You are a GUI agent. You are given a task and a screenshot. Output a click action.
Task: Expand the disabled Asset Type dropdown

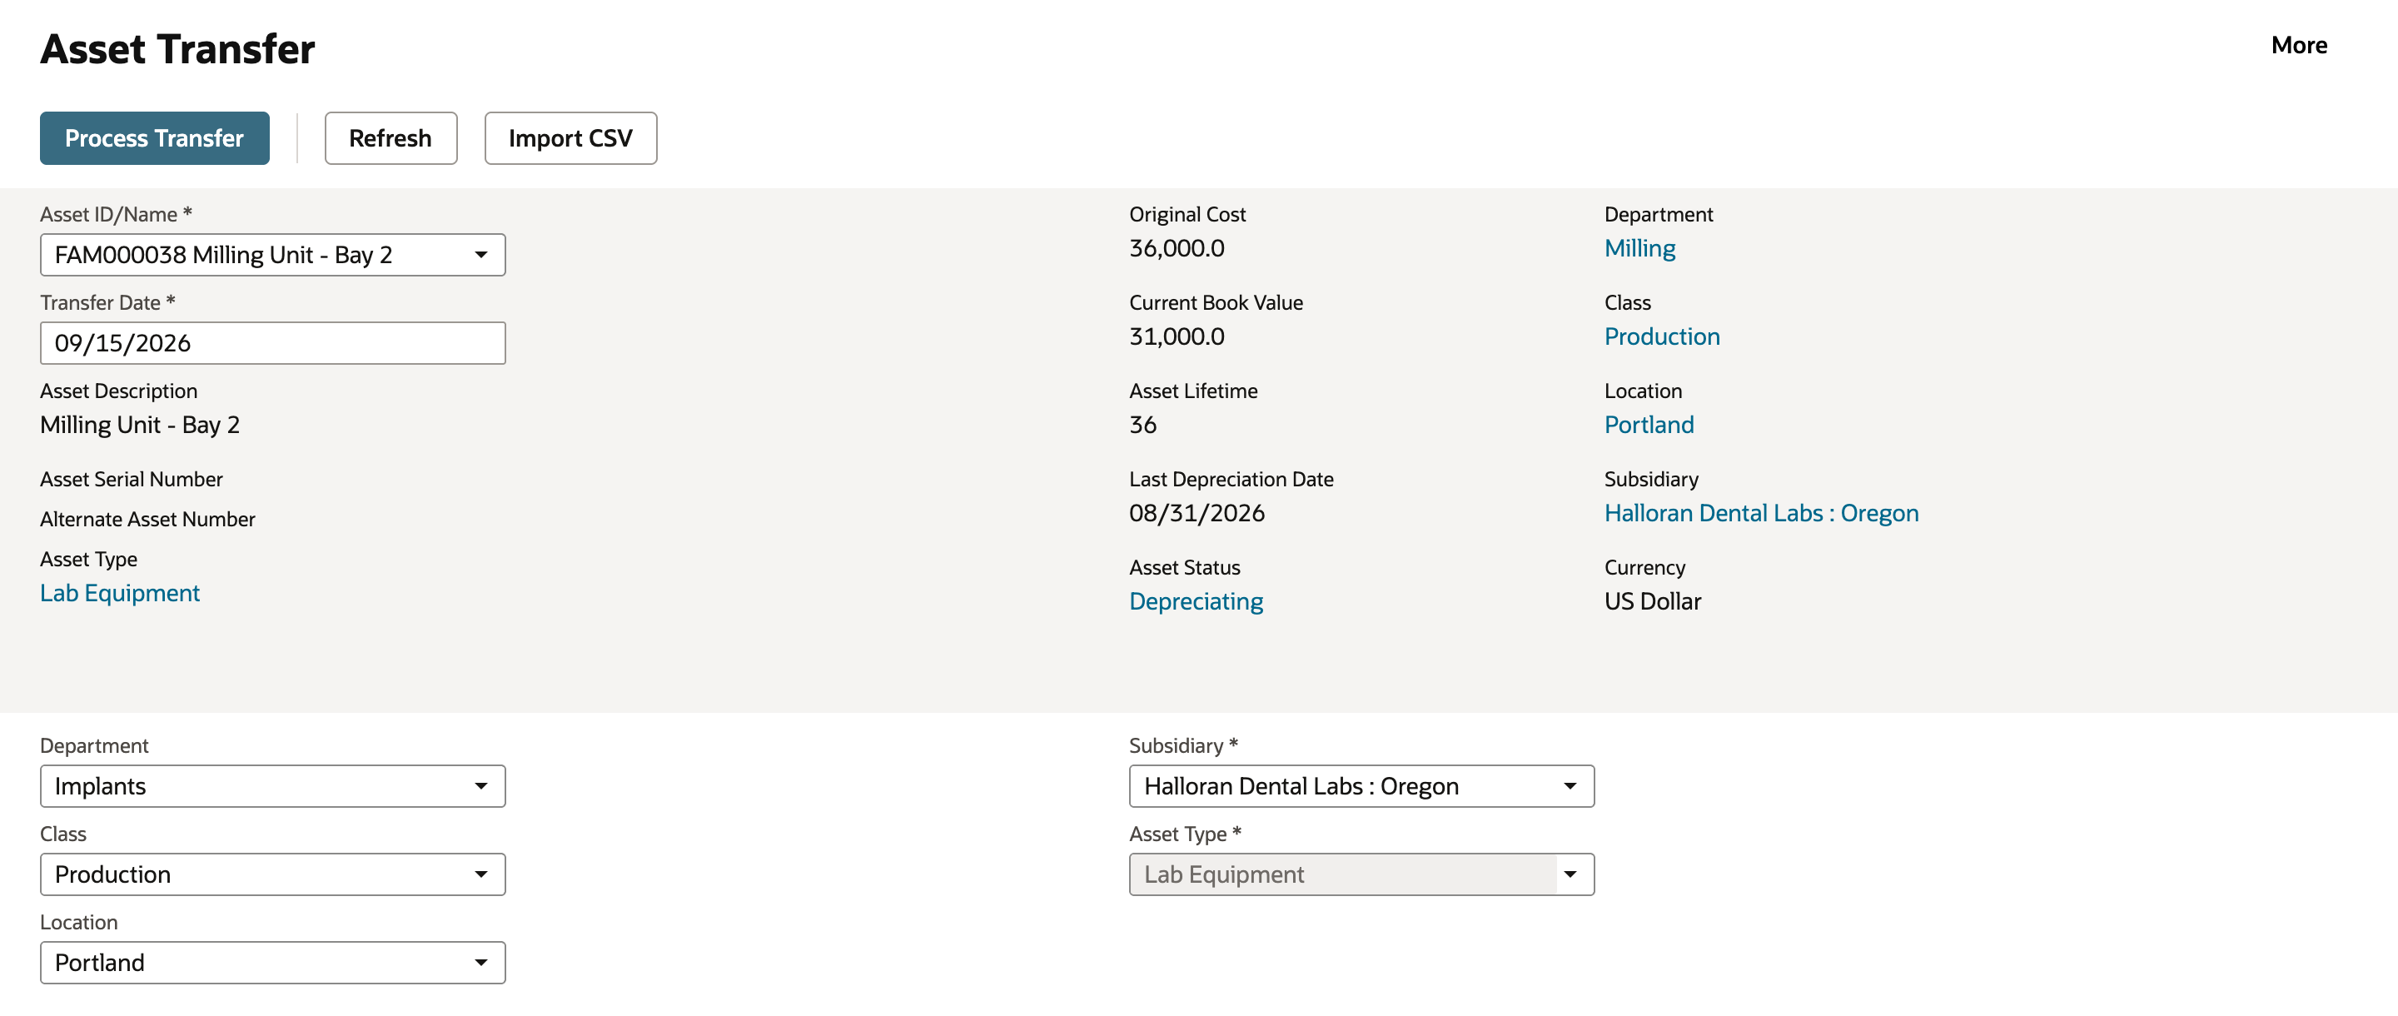coord(1361,874)
